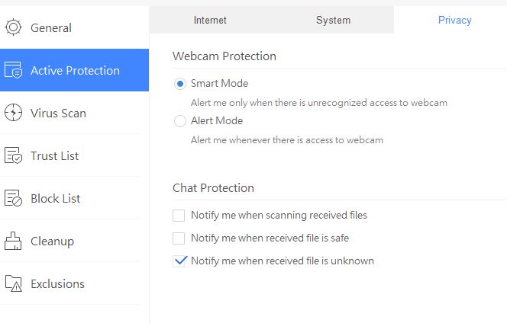This screenshot has width=507, height=323.
Task: Click the Trust List checkmark icon
Action: point(14,156)
